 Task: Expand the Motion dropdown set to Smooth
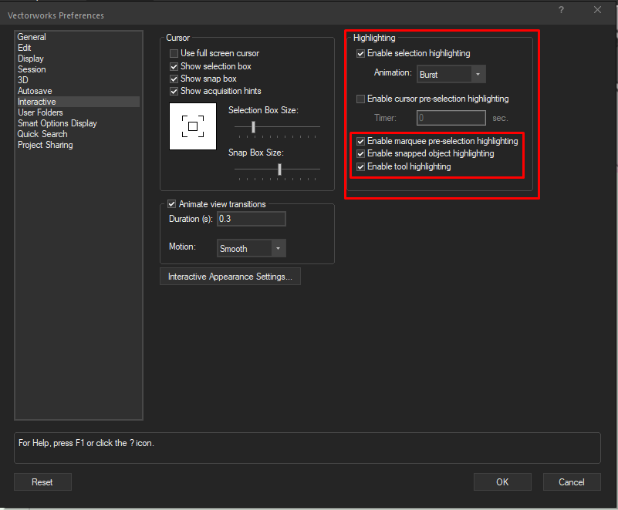pyautogui.click(x=252, y=248)
